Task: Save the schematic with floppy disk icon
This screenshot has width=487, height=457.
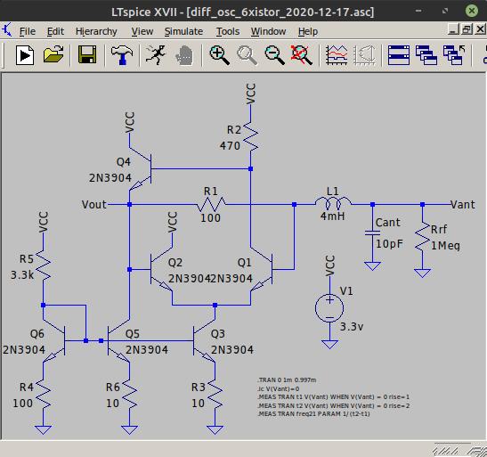Action: click(87, 55)
